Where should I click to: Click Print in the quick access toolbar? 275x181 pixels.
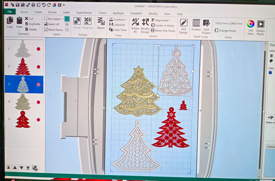click(33, 5)
